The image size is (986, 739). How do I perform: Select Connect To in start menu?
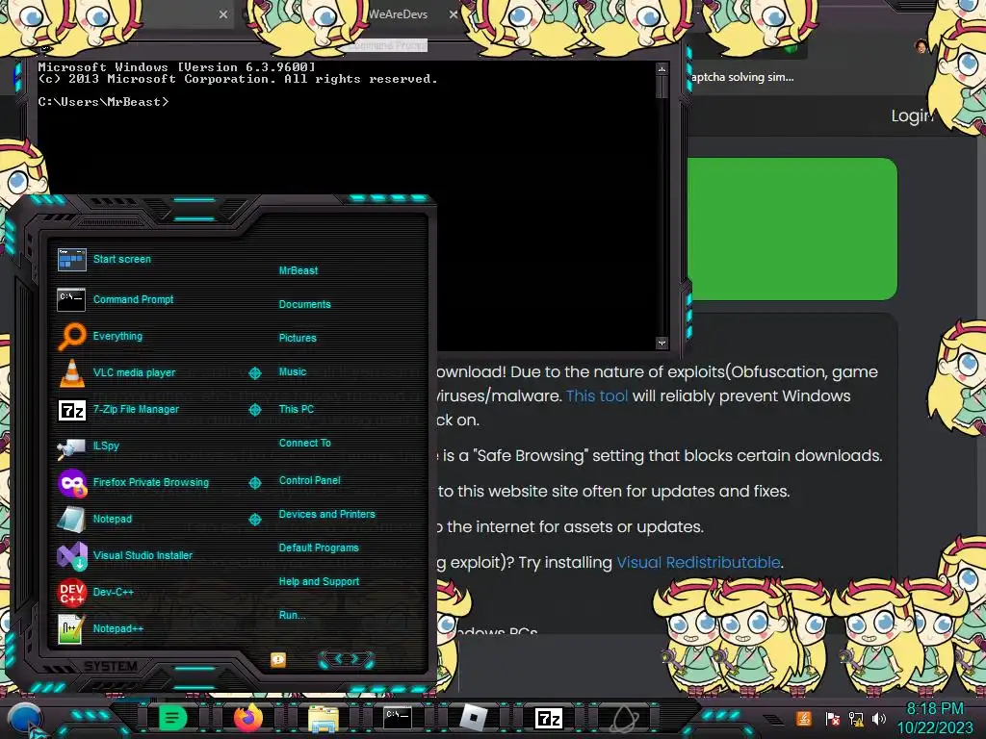click(x=304, y=443)
